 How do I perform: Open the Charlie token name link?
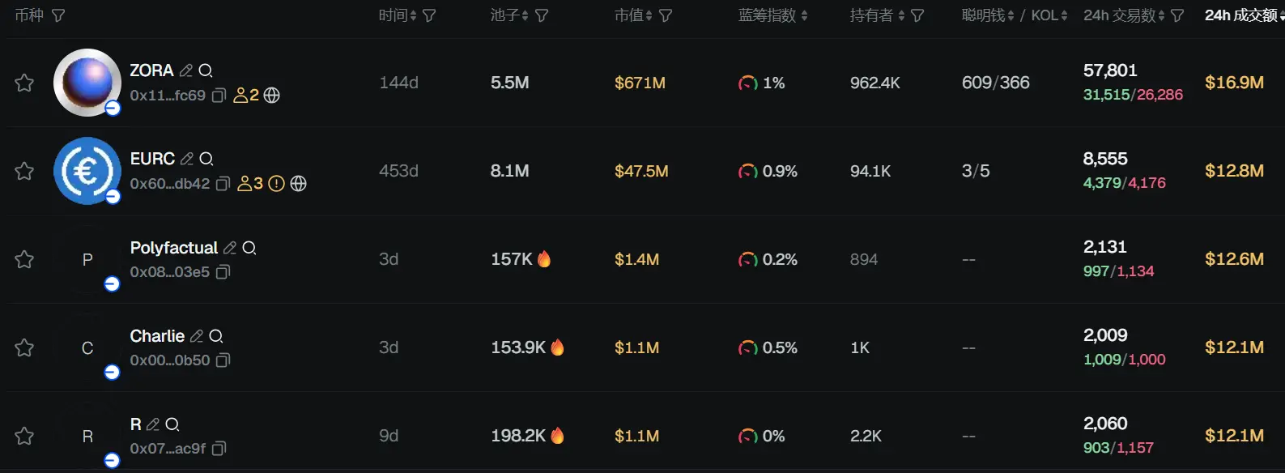pyautogui.click(x=157, y=336)
